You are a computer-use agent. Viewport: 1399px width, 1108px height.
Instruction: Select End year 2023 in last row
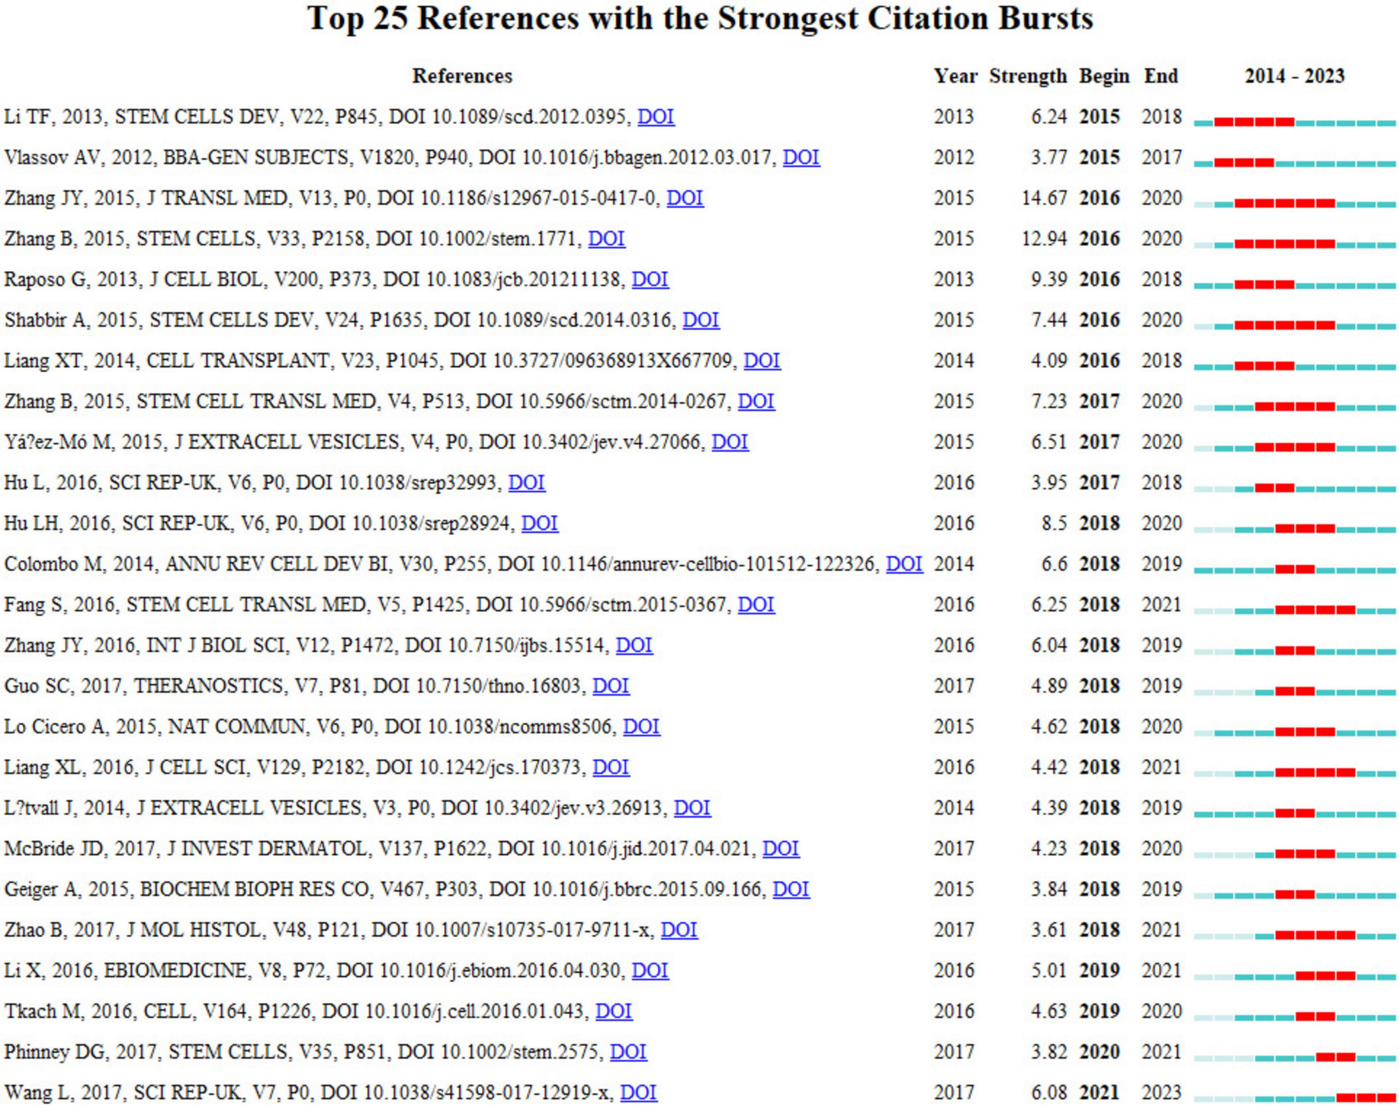[x=1162, y=1092]
